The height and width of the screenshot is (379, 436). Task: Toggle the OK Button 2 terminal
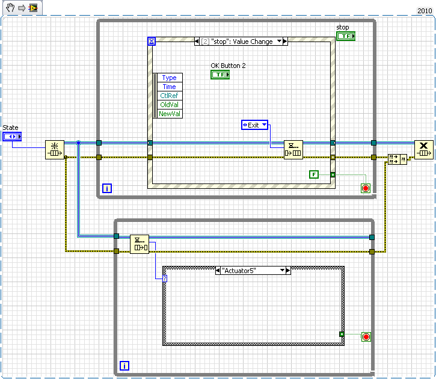(220, 75)
